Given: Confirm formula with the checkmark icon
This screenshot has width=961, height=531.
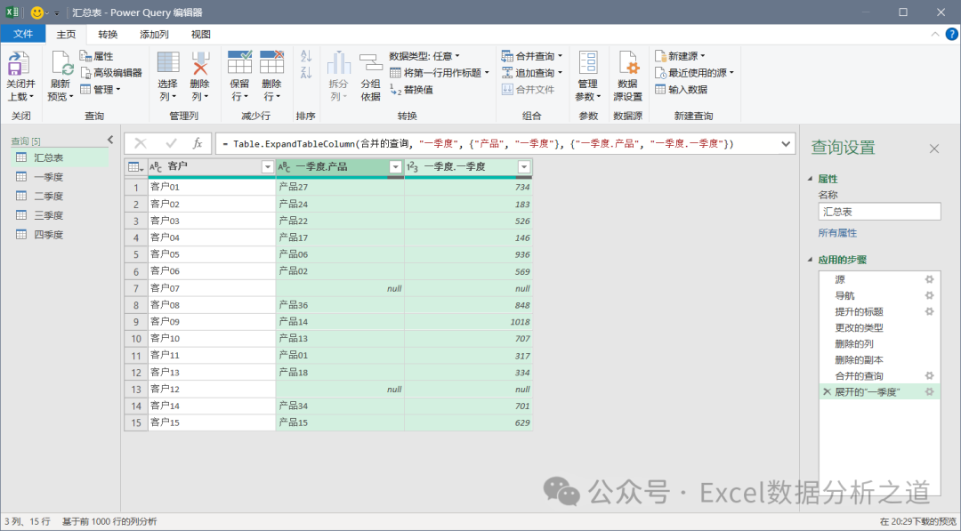Looking at the screenshot, I should pyautogui.click(x=171, y=143).
